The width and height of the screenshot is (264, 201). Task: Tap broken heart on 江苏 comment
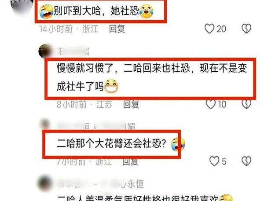click(x=246, y=104)
